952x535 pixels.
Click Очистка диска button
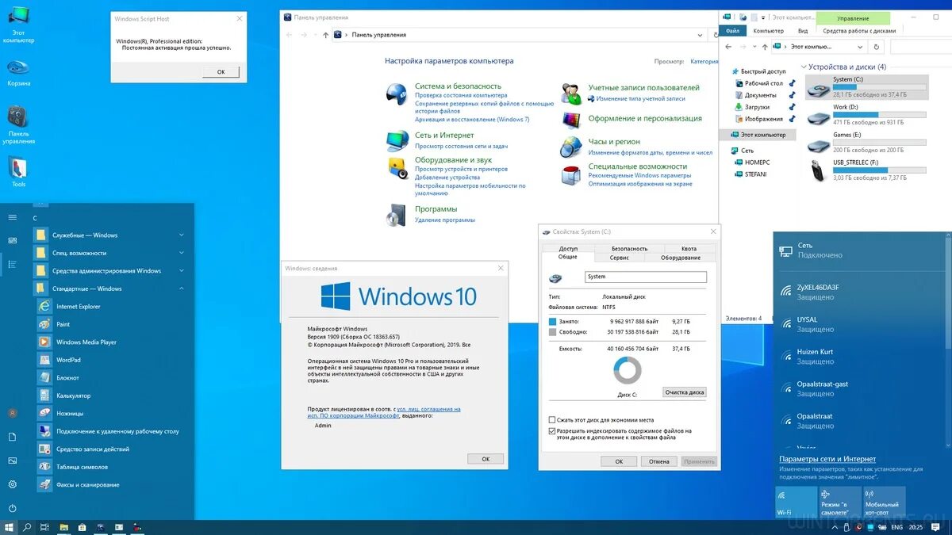click(x=684, y=392)
